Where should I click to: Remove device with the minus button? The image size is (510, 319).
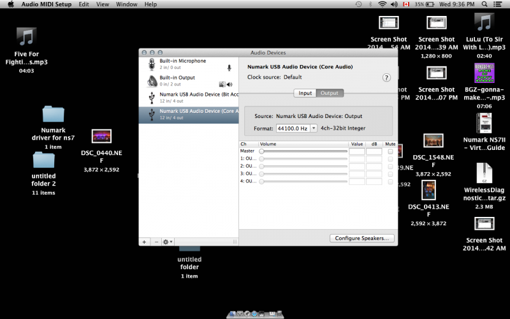156,242
